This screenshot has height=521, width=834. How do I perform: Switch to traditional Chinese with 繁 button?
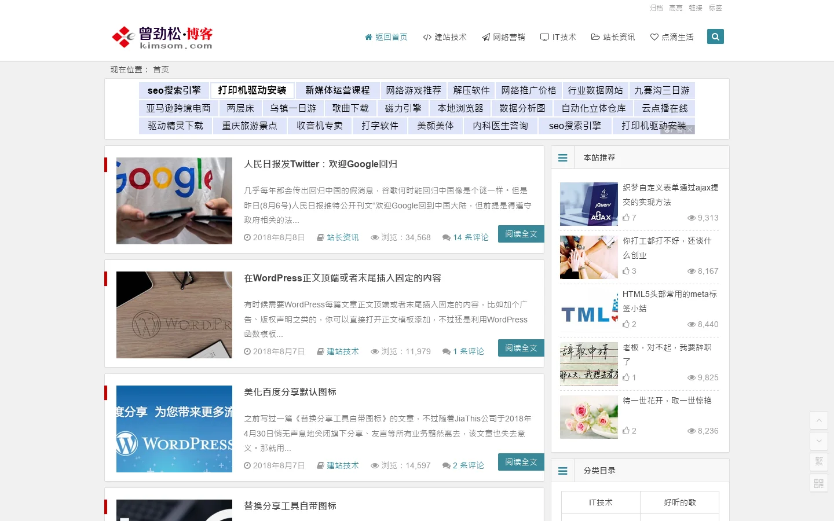click(818, 462)
